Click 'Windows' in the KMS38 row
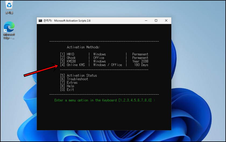The width and height of the screenshot is (226, 142). (100, 61)
